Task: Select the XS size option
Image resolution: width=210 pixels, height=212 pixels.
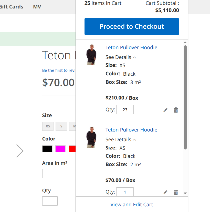Action: [48, 126]
